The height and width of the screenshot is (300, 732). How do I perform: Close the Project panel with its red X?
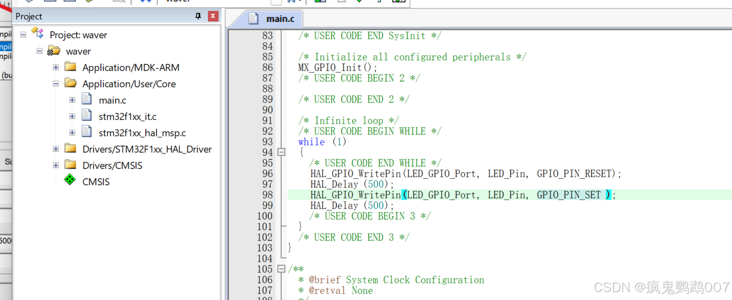pos(213,16)
